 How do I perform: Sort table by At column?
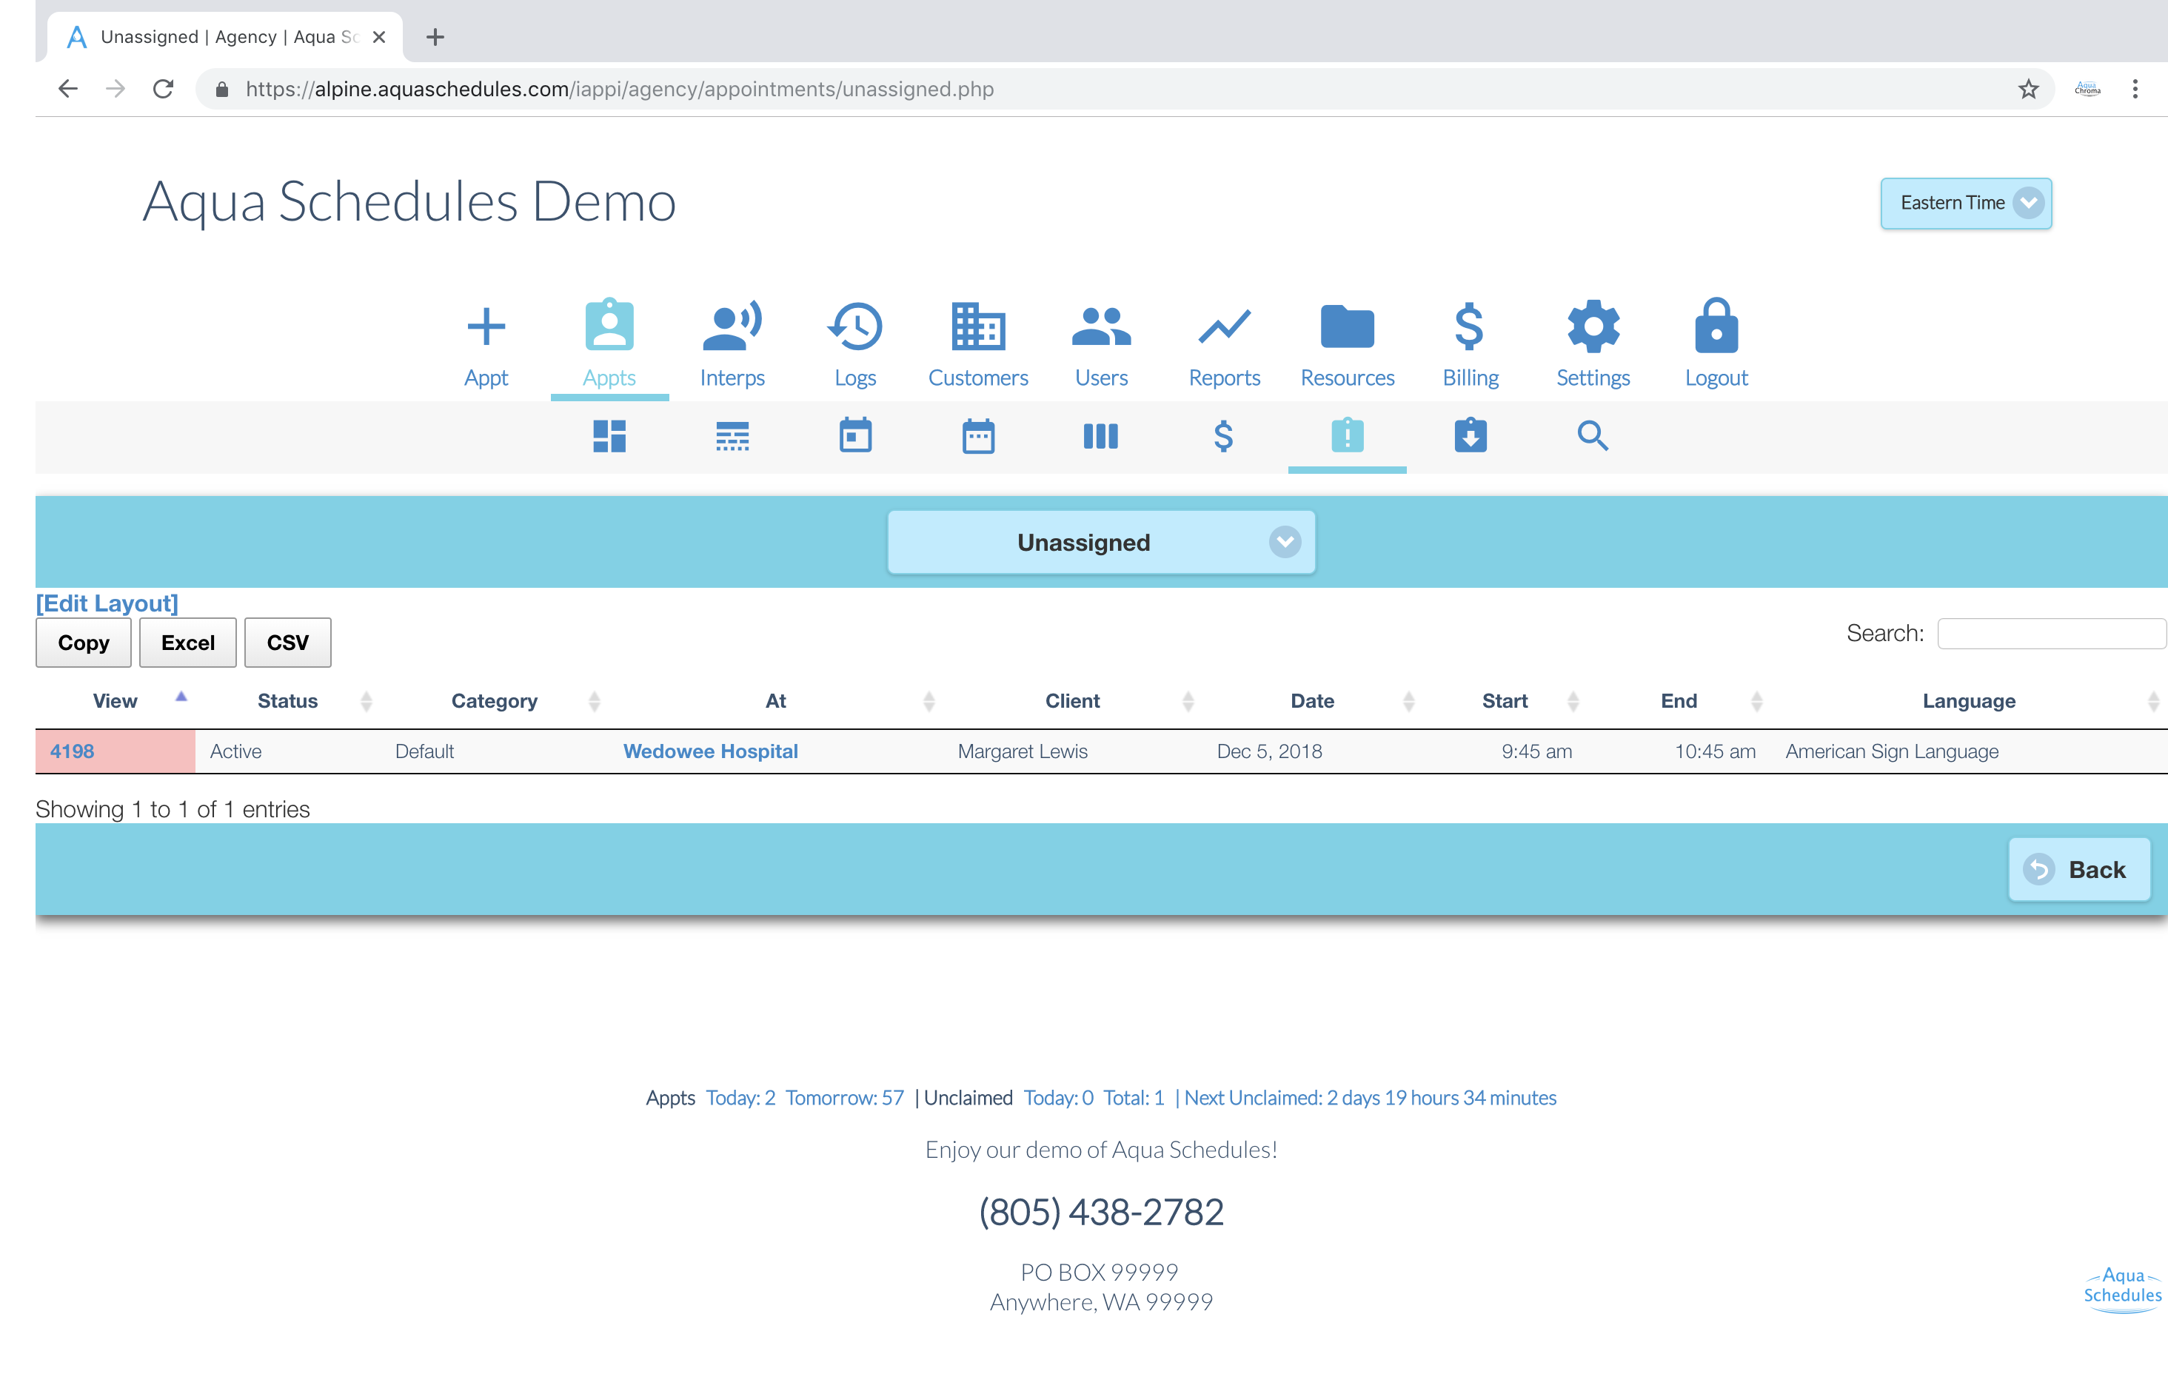coord(775,701)
